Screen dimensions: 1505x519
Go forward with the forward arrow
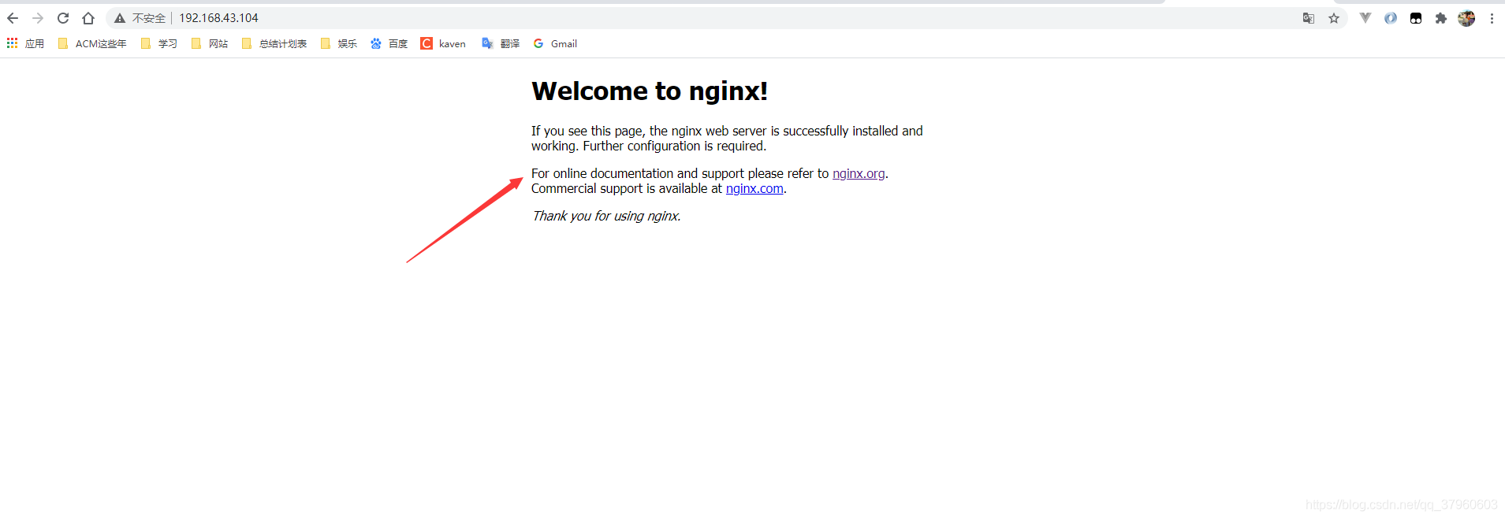point(38,18)
